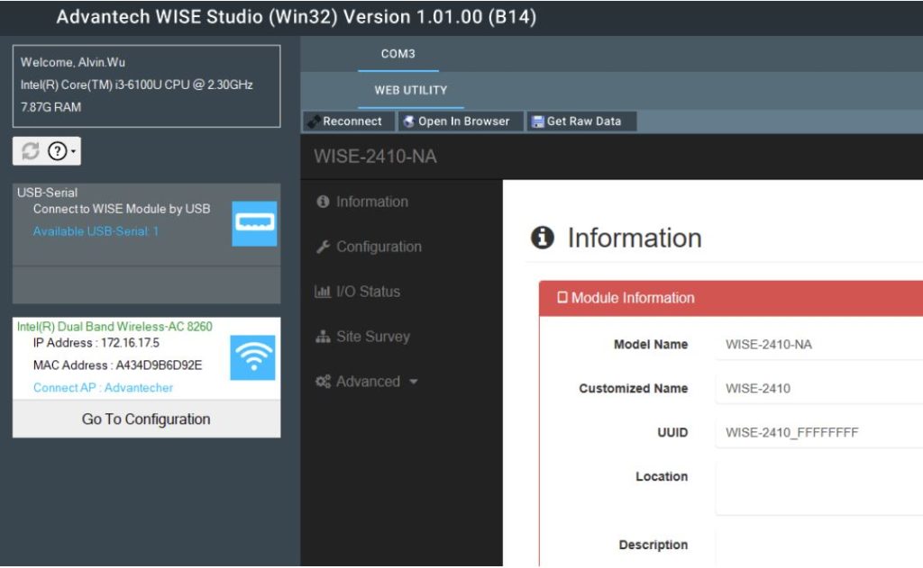Screen dimensions: 923x568
Task: Open the Information sidebar item
Action: (x=371, y=202)
